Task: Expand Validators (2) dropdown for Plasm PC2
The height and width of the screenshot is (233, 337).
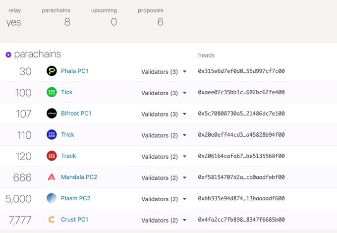Action: 164,199
